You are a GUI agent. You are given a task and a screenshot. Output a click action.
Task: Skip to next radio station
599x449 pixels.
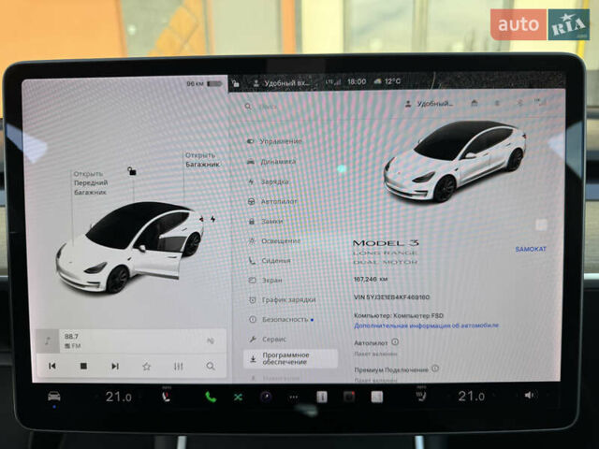(115, 366)
